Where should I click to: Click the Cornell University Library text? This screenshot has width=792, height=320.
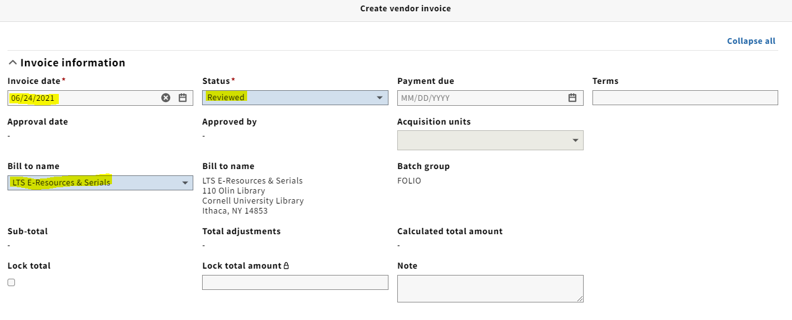253,201
